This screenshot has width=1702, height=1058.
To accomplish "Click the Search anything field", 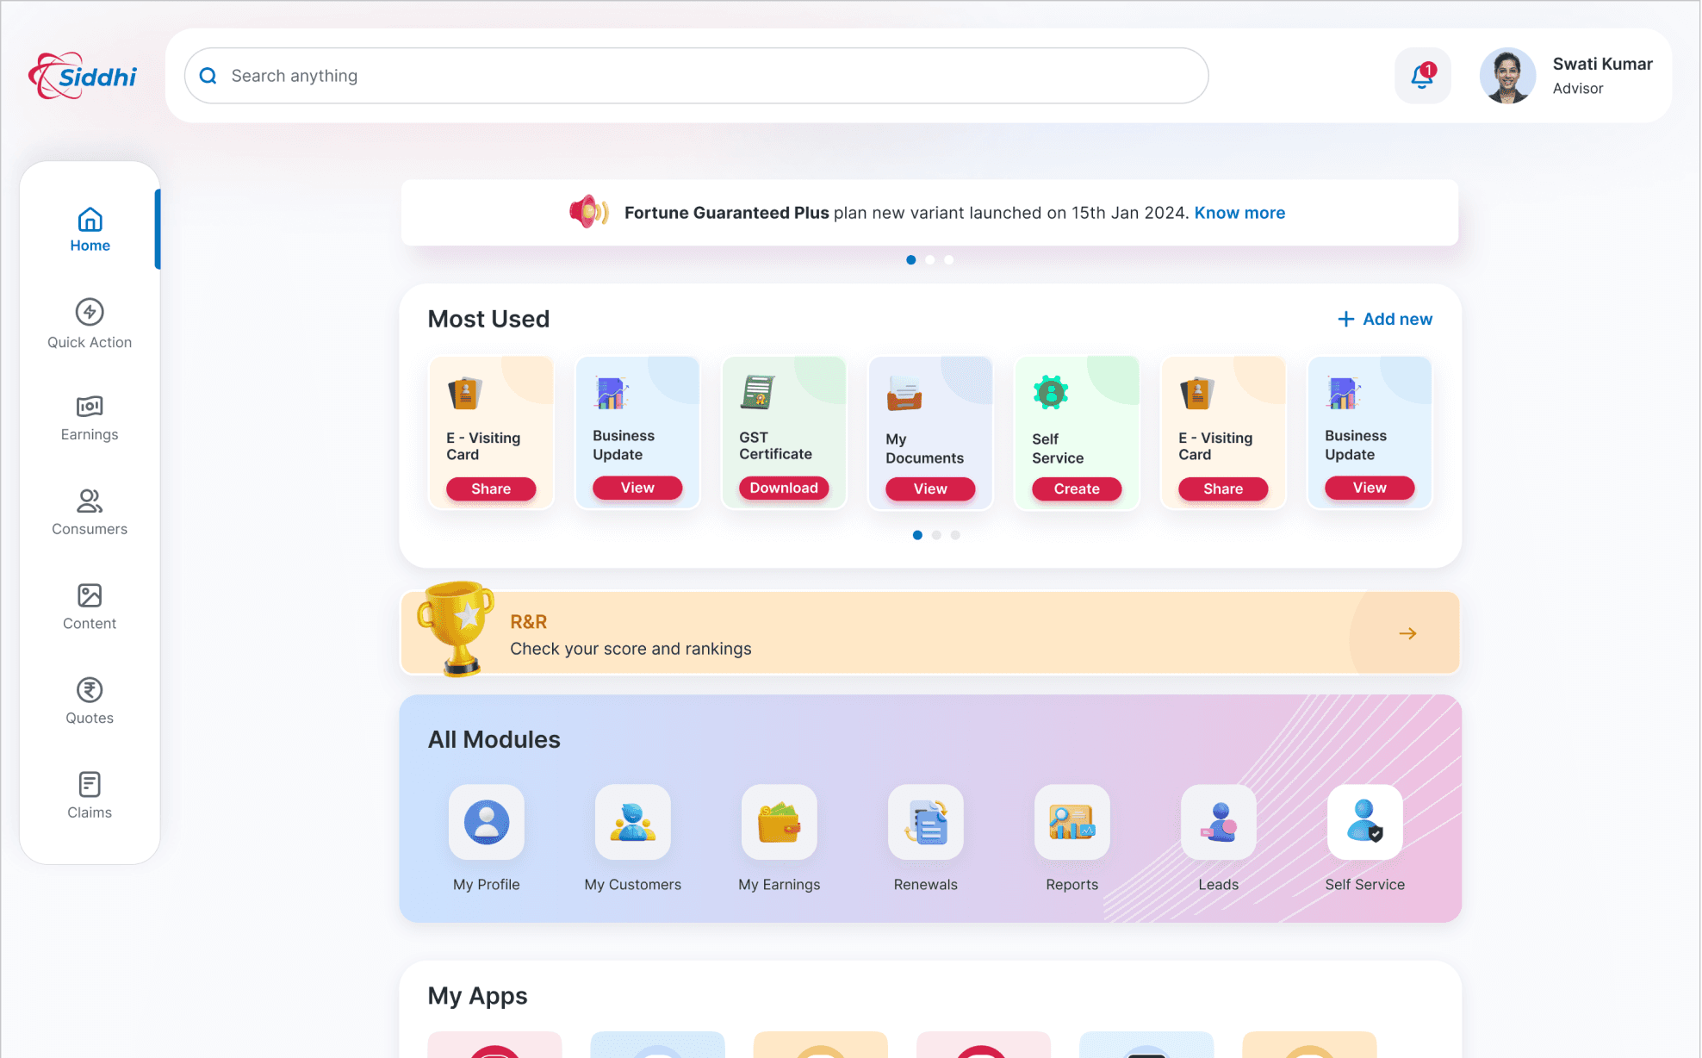I will click(x=696, y=76).
